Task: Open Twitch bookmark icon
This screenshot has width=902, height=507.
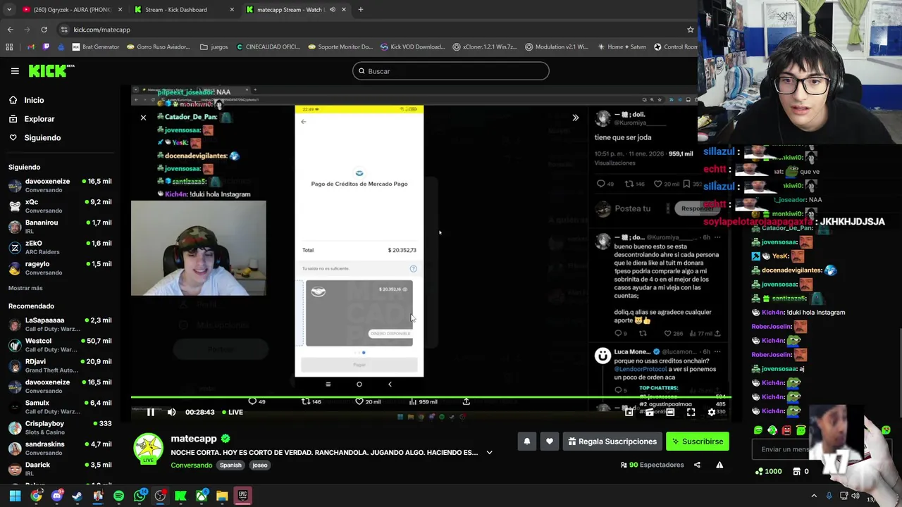Action: tap(47, 47)
